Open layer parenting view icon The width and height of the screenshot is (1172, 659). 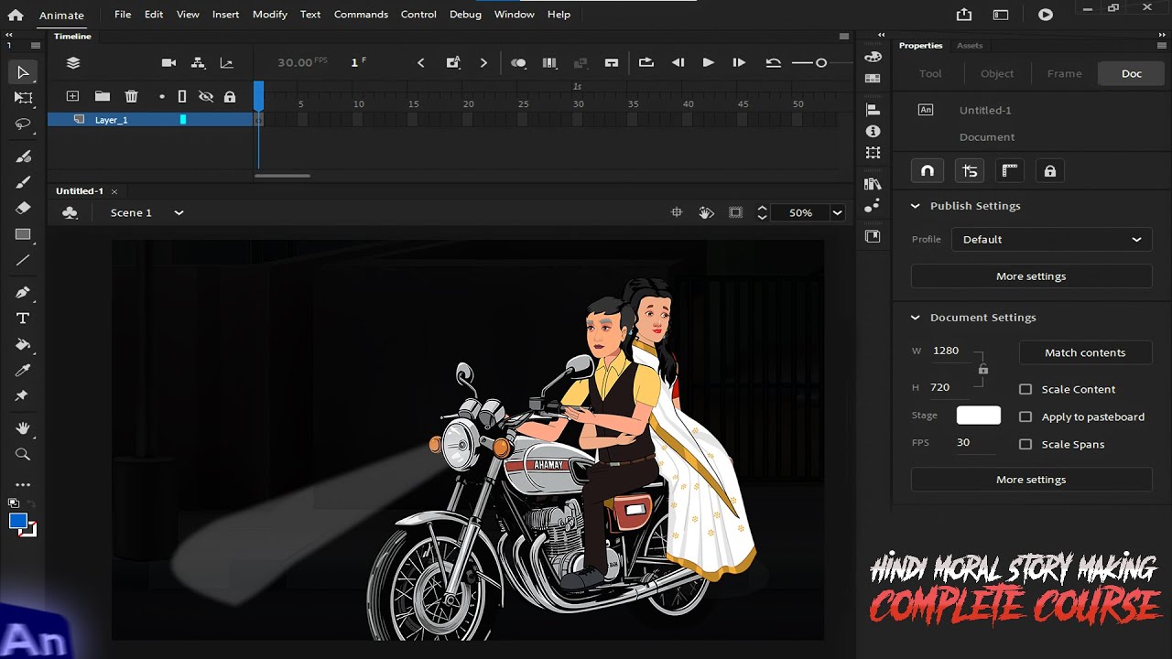coord(198,62)
